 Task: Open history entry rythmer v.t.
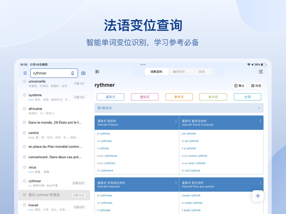click(x=54, y=183)
